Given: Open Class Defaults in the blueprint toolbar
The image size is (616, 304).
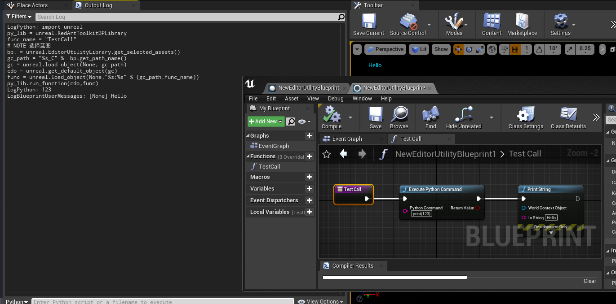Looking at the screenshot, I should (x=568, y=118).
